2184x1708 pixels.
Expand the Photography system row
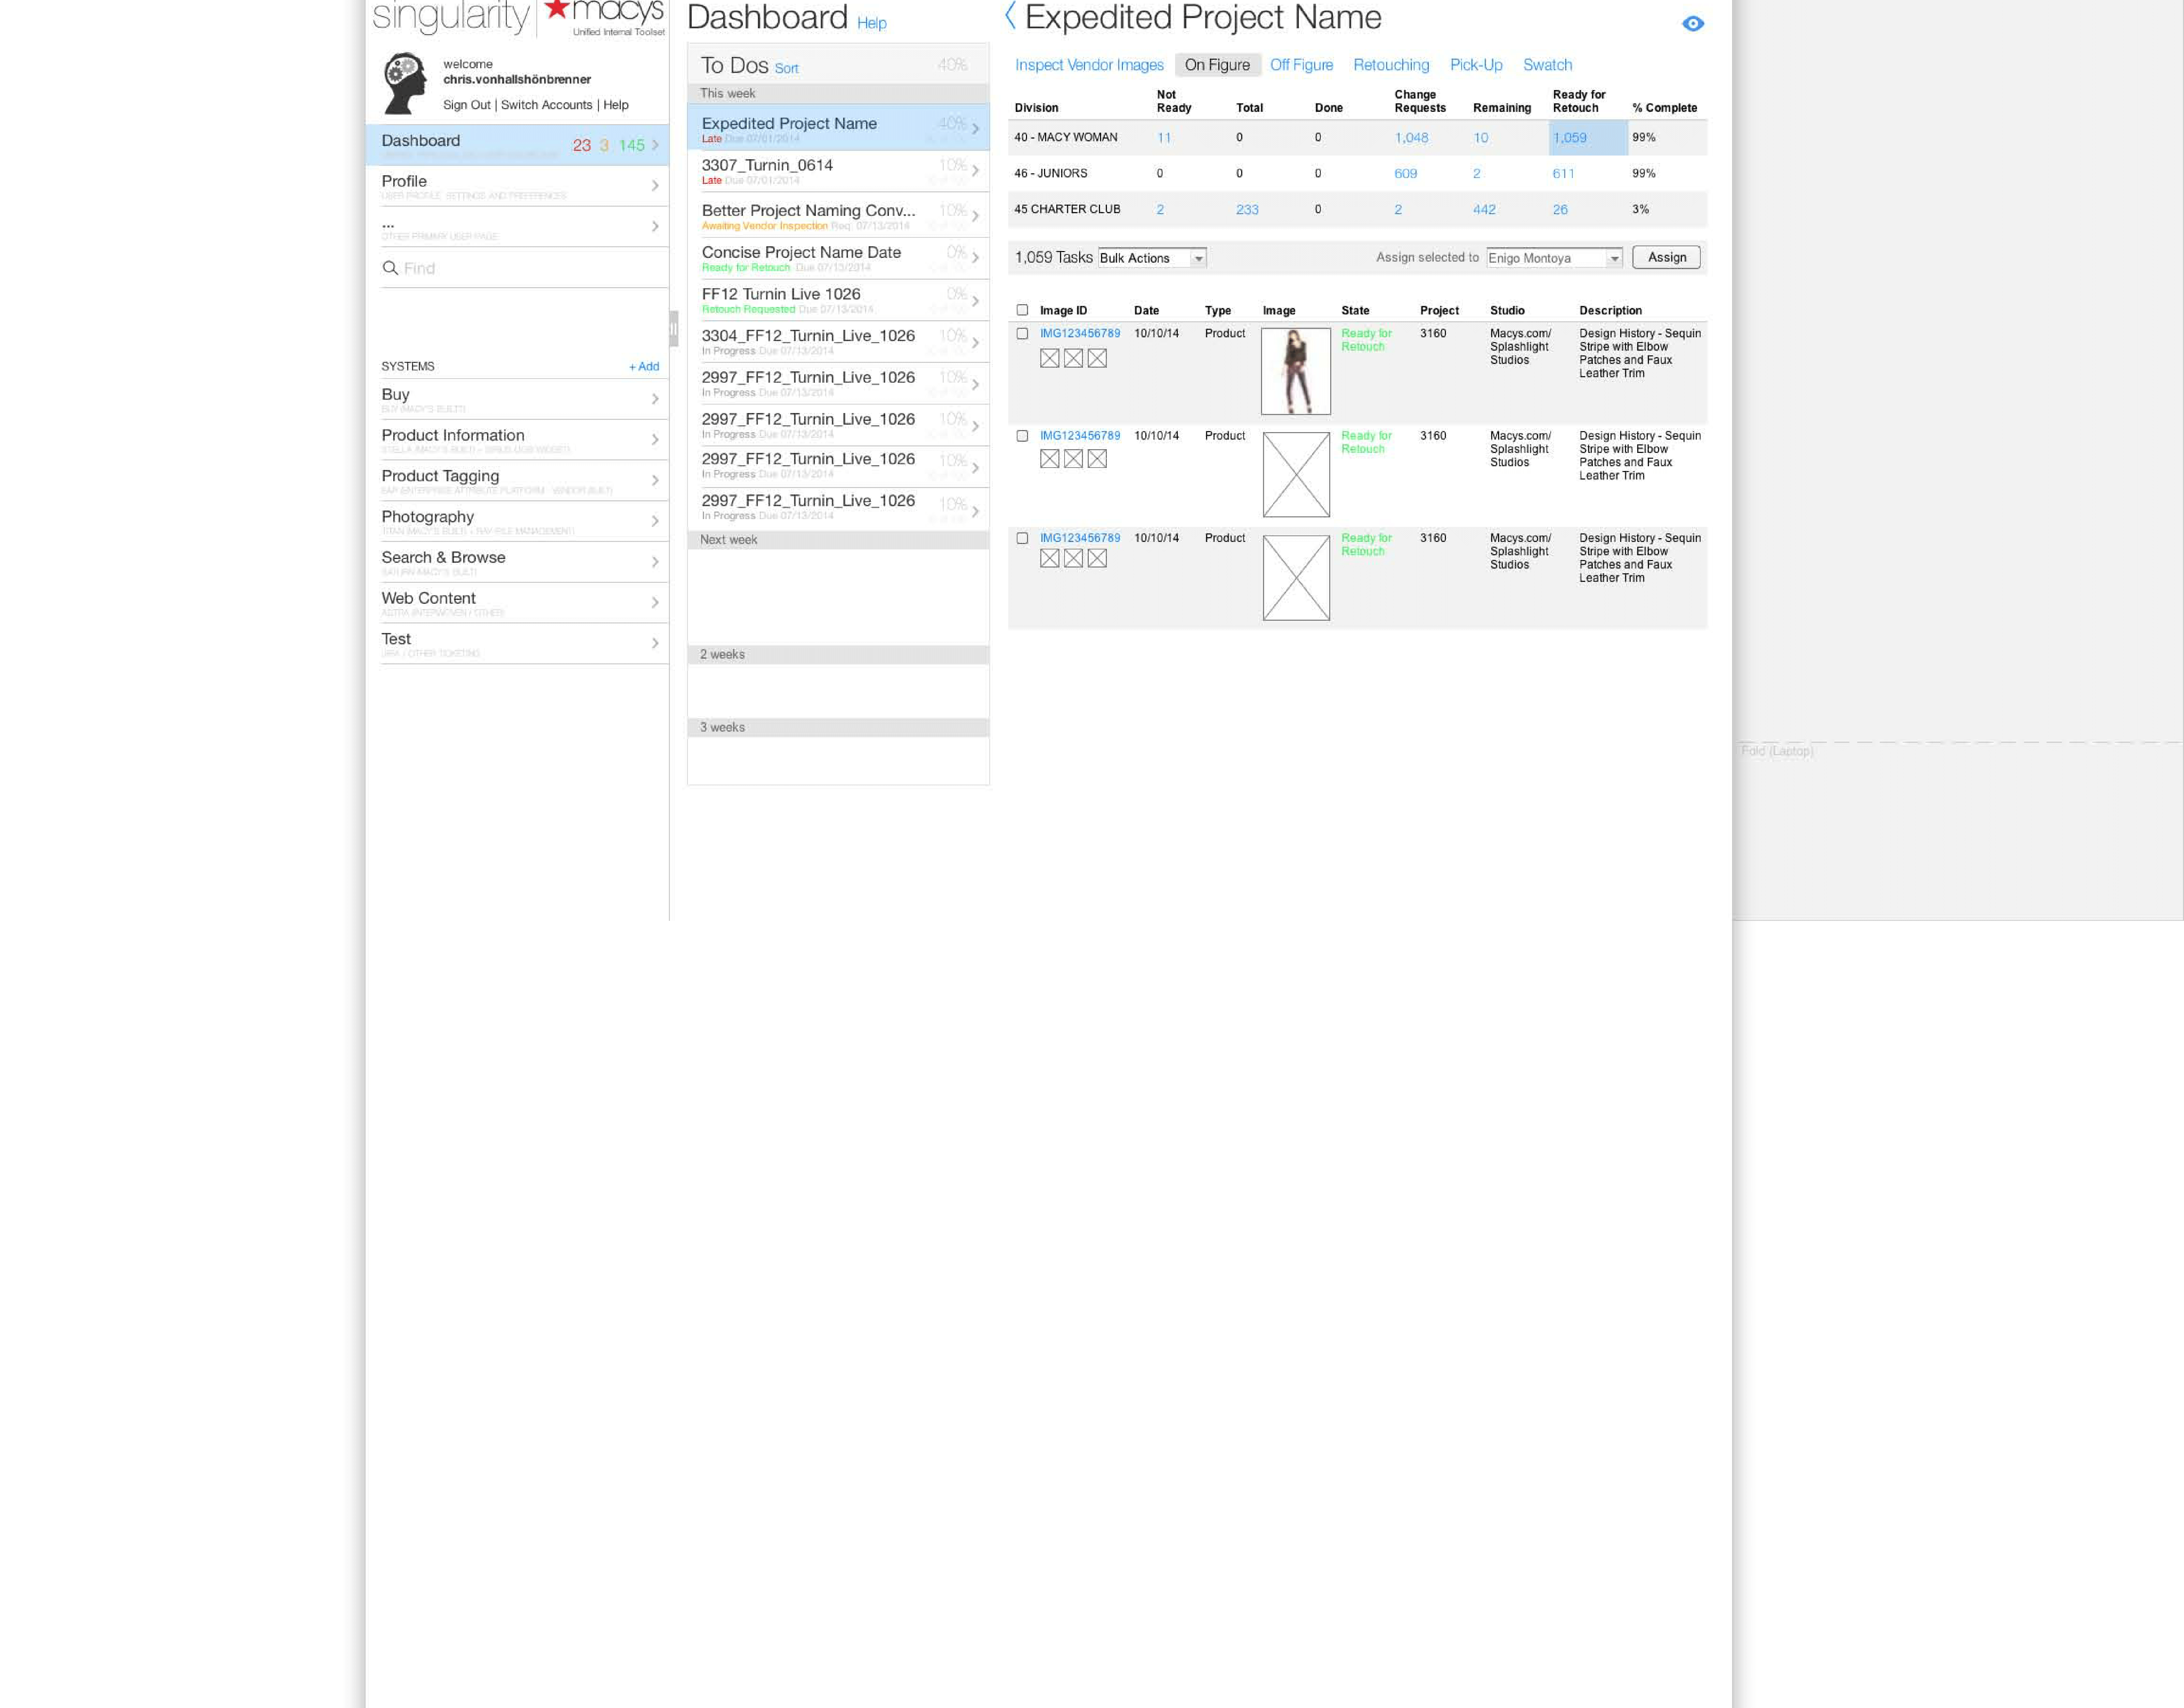tap(655, 521)
